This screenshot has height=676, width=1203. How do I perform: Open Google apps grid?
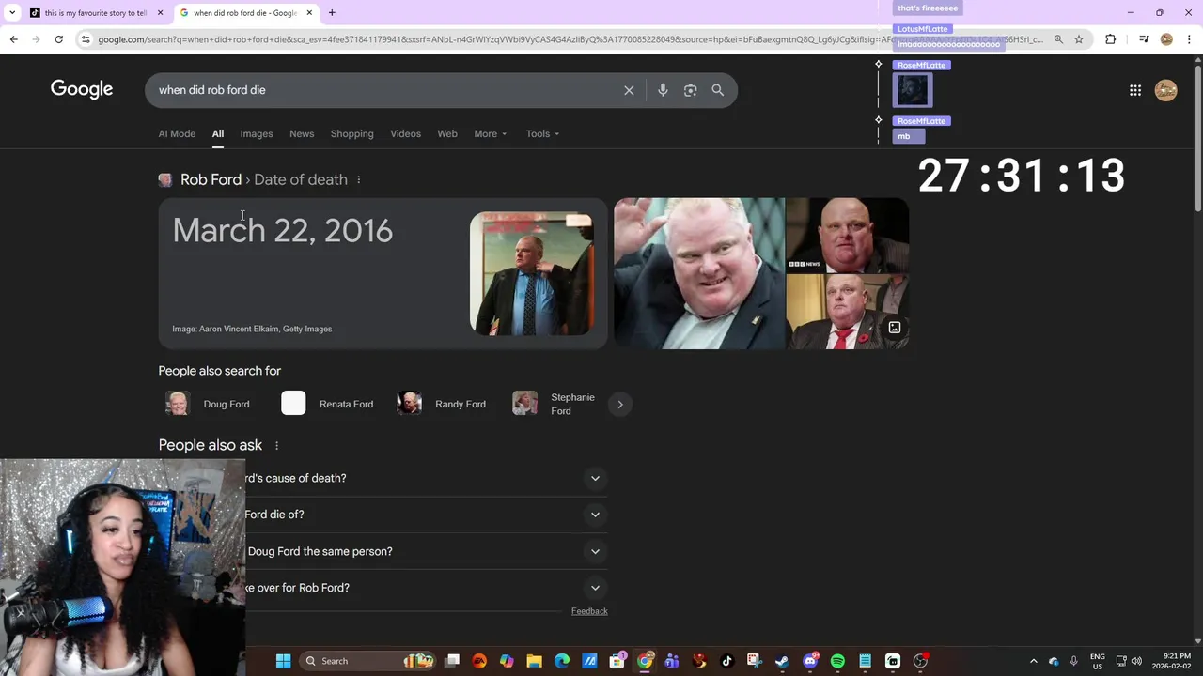[1135, 90]
